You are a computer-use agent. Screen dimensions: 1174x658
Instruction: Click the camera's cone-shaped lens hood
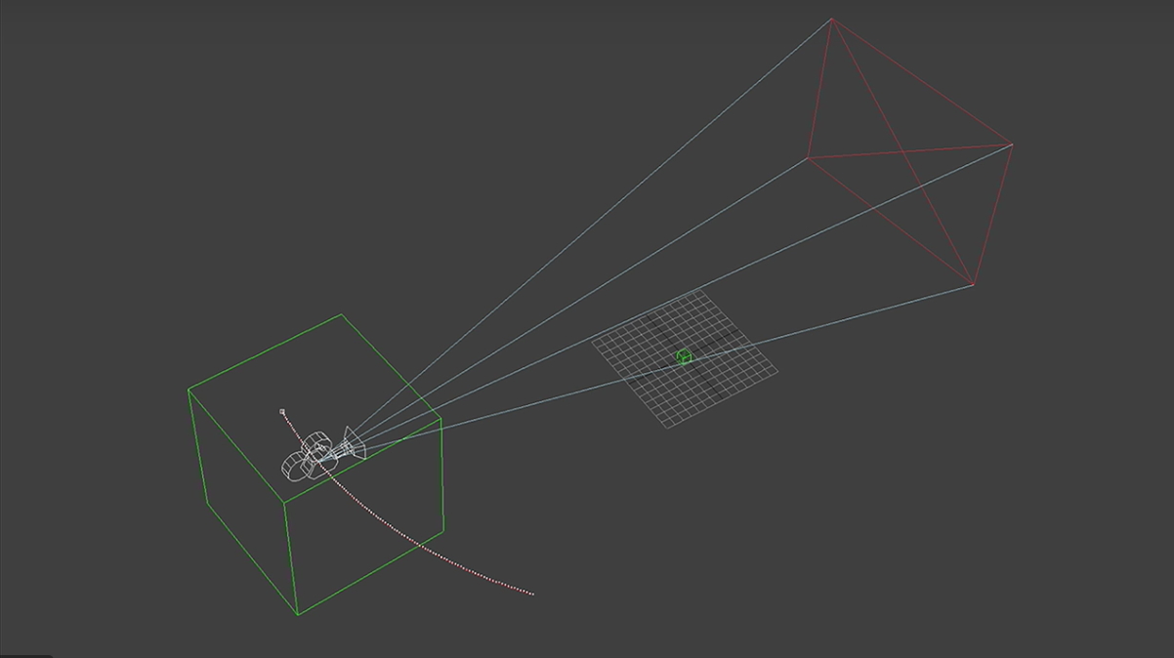click(x=354, y=442)
